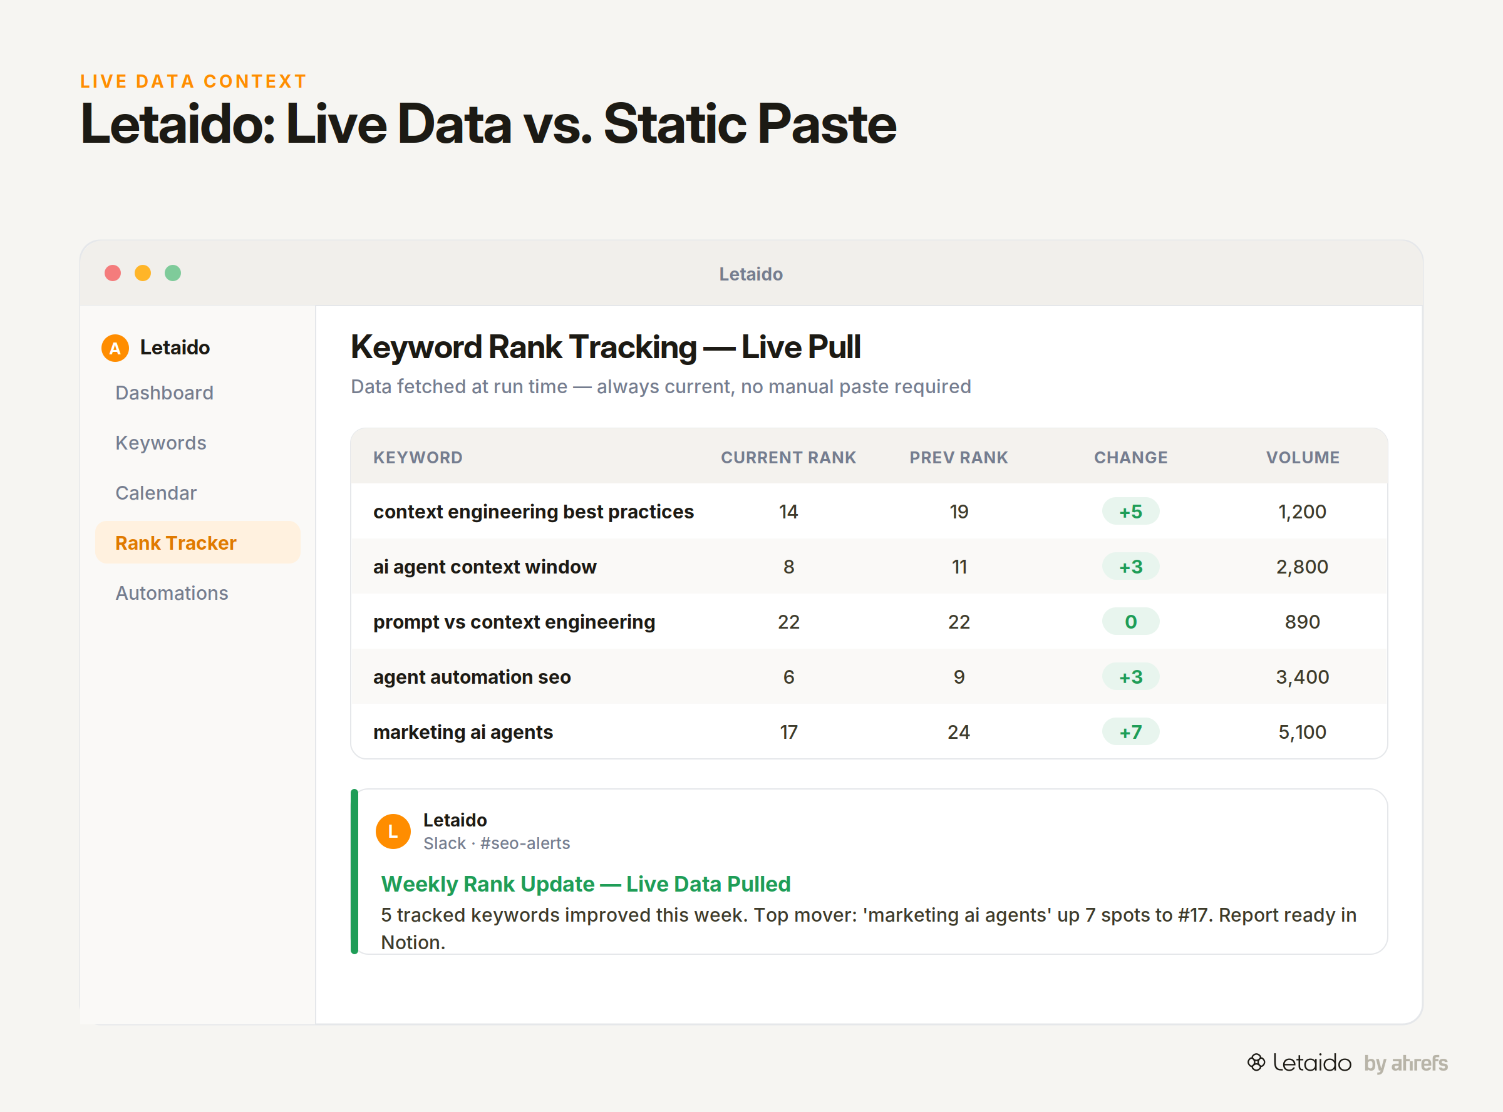Image resolution: width=1503 pixels, height=1112 pixels.
Task: Click volume value 2,800
Action: point(1303,567)
